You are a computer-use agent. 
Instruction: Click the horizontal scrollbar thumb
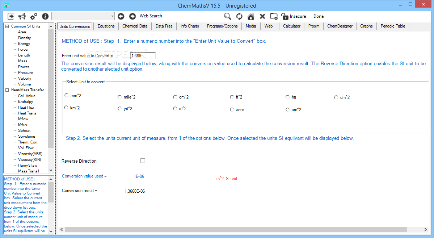tap(236, 229)
